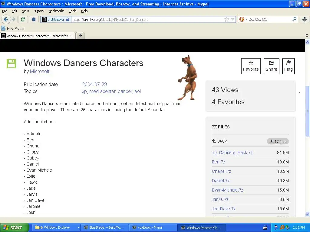The height and width of the screenshot is (232, 310).
Task: Open the Downloads arrow button
Action: coord(305,19)
